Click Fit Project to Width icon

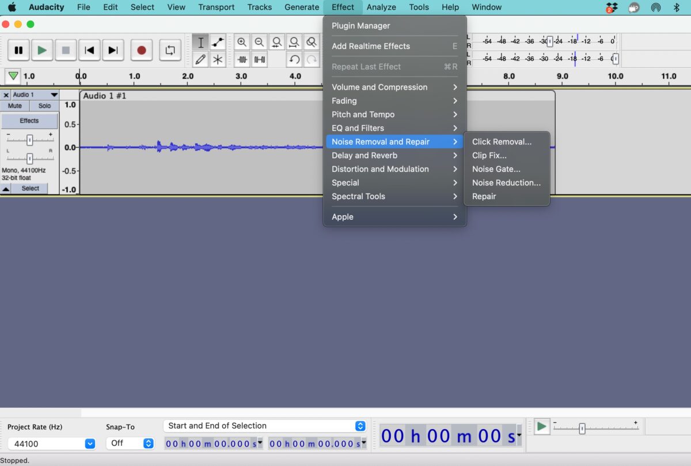[294, 42]
